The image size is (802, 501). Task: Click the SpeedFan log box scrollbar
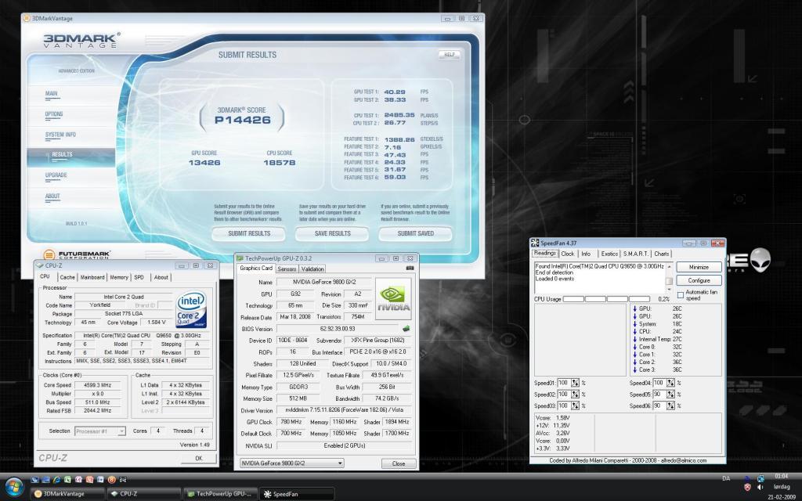(x=669, y=278)
